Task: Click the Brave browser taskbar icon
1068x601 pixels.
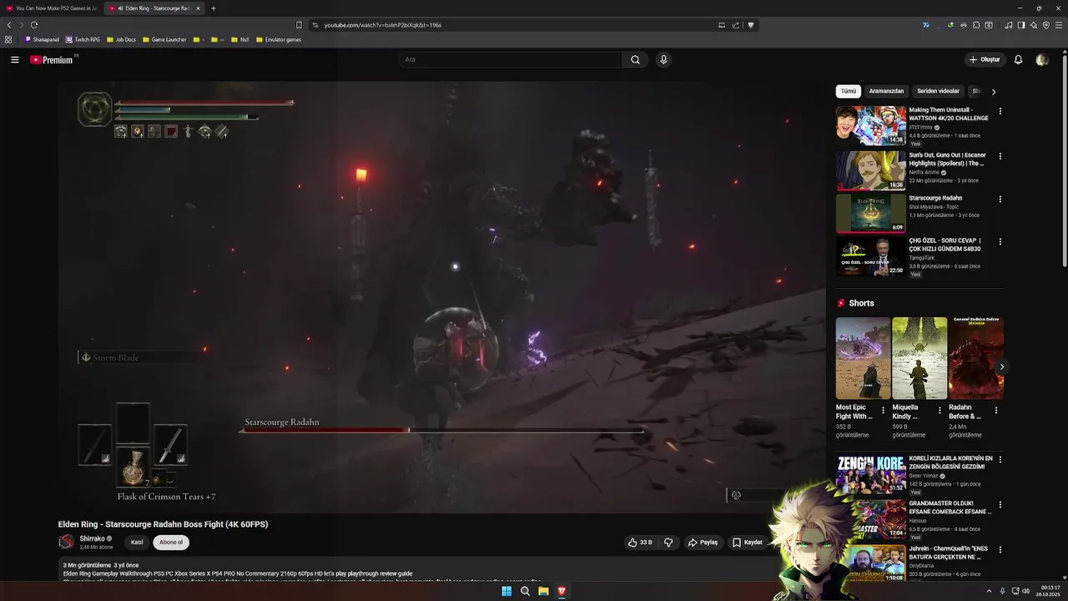Action: (x=562, y=591)
